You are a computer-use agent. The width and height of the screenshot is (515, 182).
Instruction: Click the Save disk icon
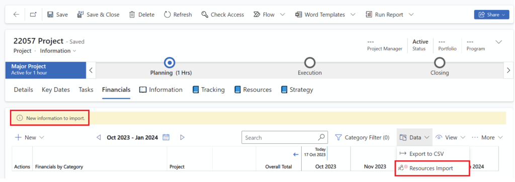click(x=50, y=15)
